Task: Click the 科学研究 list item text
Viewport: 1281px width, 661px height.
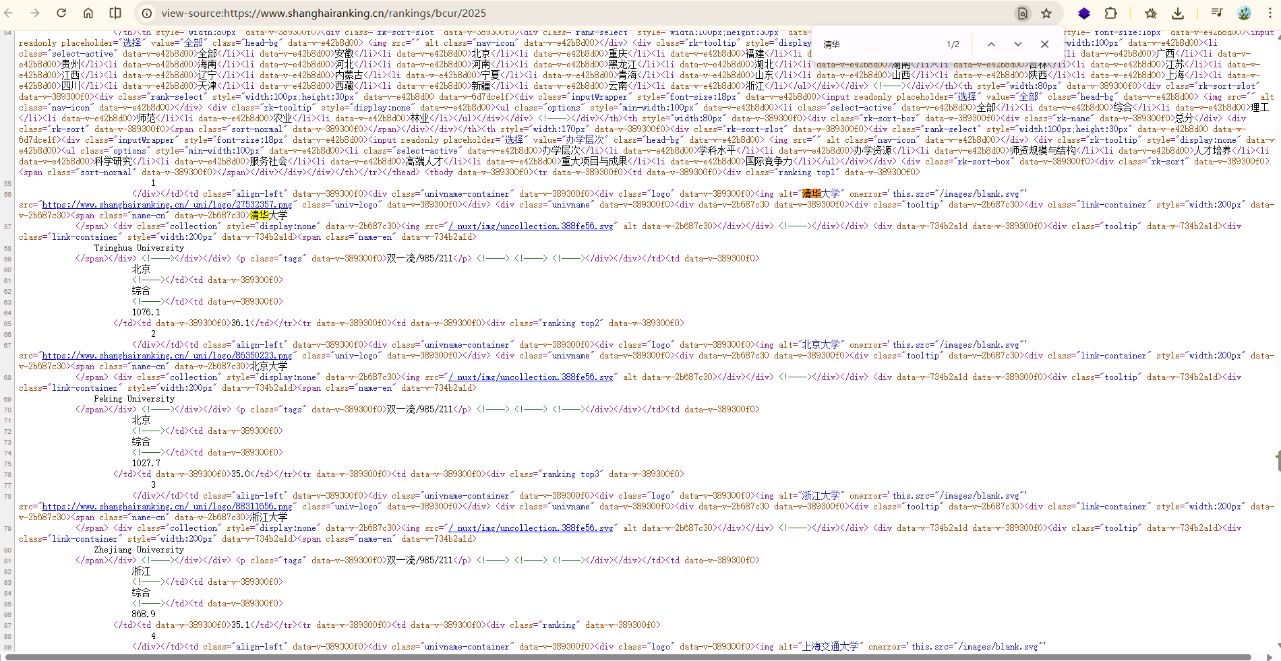Action: pyautogui.click(x=113, y=161)
